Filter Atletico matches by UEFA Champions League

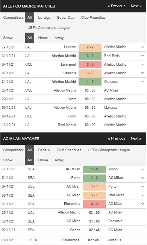pyautogui.click(x=48, y=28)
